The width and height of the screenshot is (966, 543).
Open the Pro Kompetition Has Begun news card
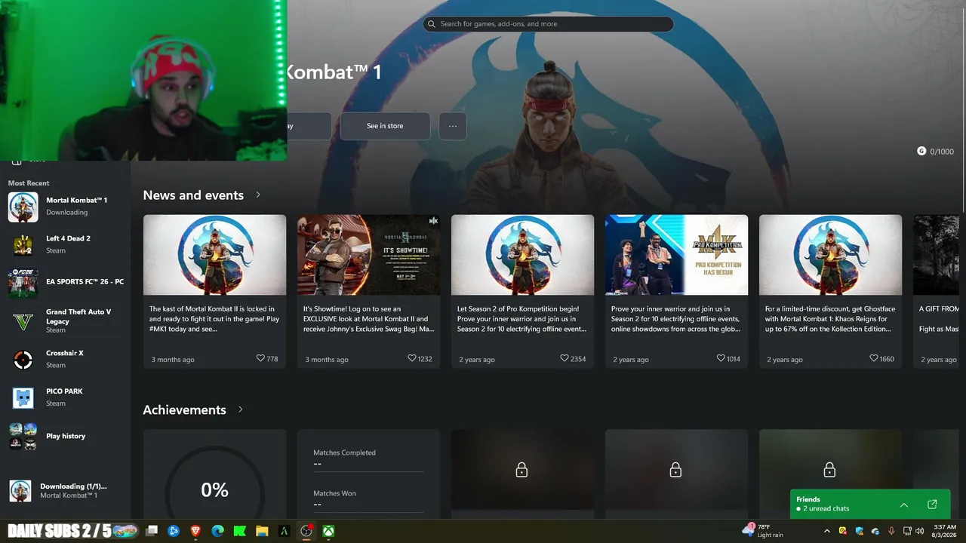(x=676, y=292)
